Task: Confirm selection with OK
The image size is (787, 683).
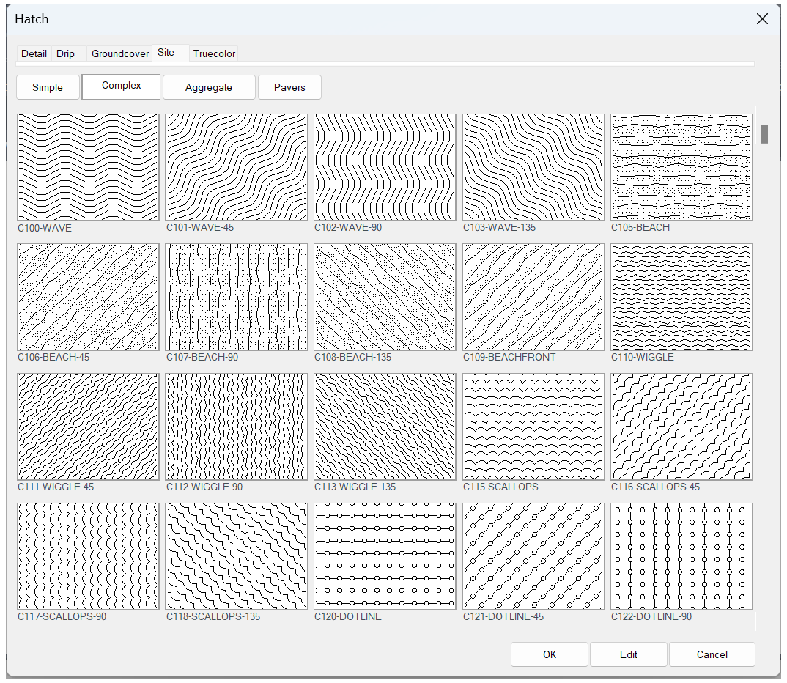Action: tap(549, 654)
